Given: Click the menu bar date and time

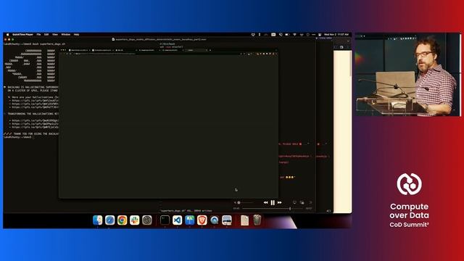Looking at the screenshot, I should pos(336,35).
